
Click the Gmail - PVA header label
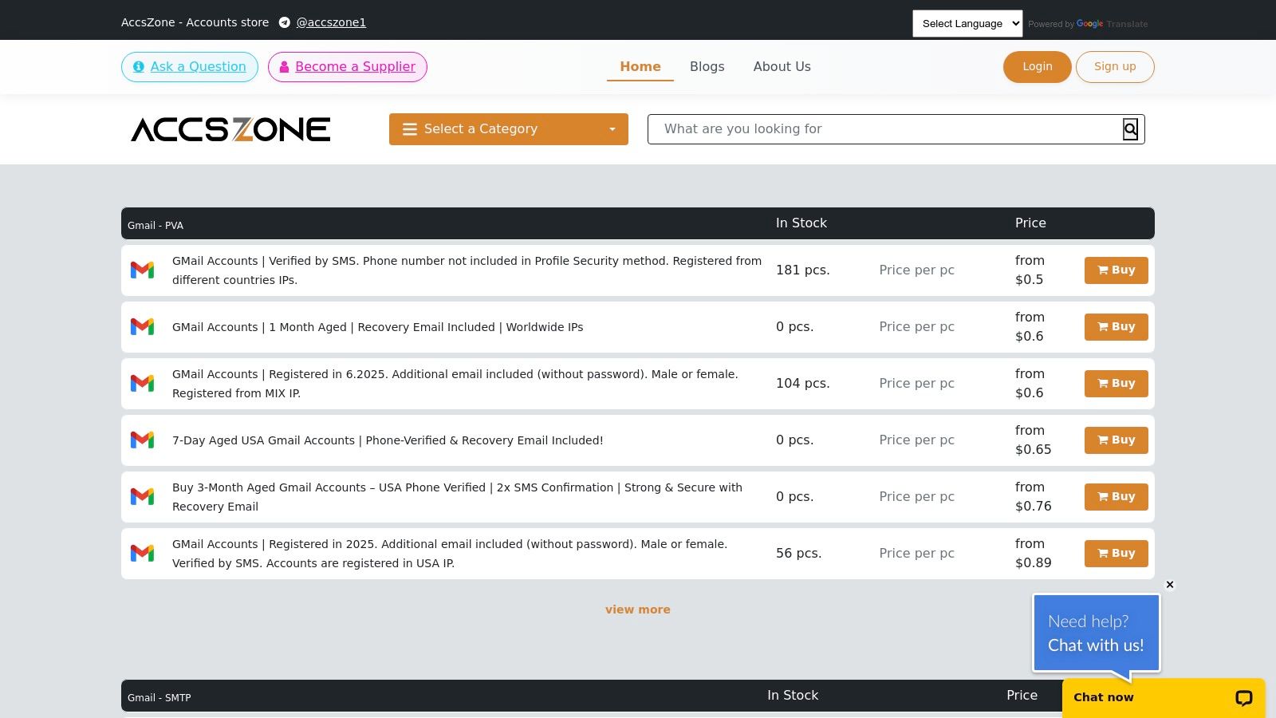pyautogui.click(x=156, y=226)
